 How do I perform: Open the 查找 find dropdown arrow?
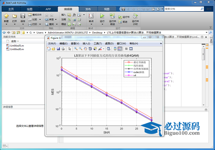(x=57, y=24)
